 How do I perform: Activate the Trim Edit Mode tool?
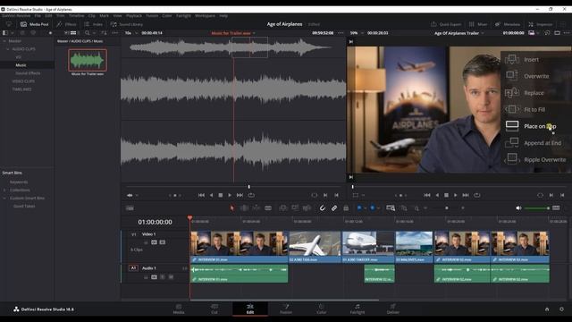pos(244,208)
